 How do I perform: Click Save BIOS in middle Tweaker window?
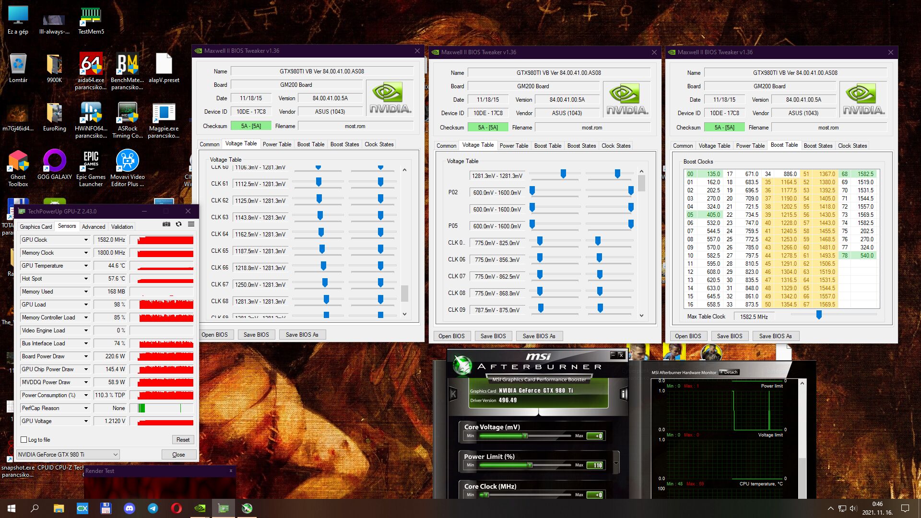click(493, 336)
